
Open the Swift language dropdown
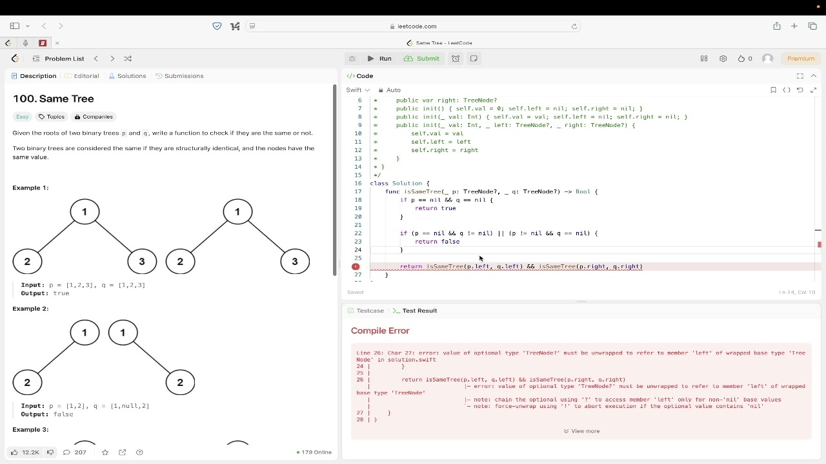(x=358, y=90)
